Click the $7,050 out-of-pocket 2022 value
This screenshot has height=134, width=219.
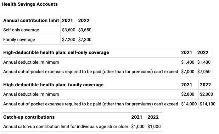pyautogui.click(x=204, y=72)
